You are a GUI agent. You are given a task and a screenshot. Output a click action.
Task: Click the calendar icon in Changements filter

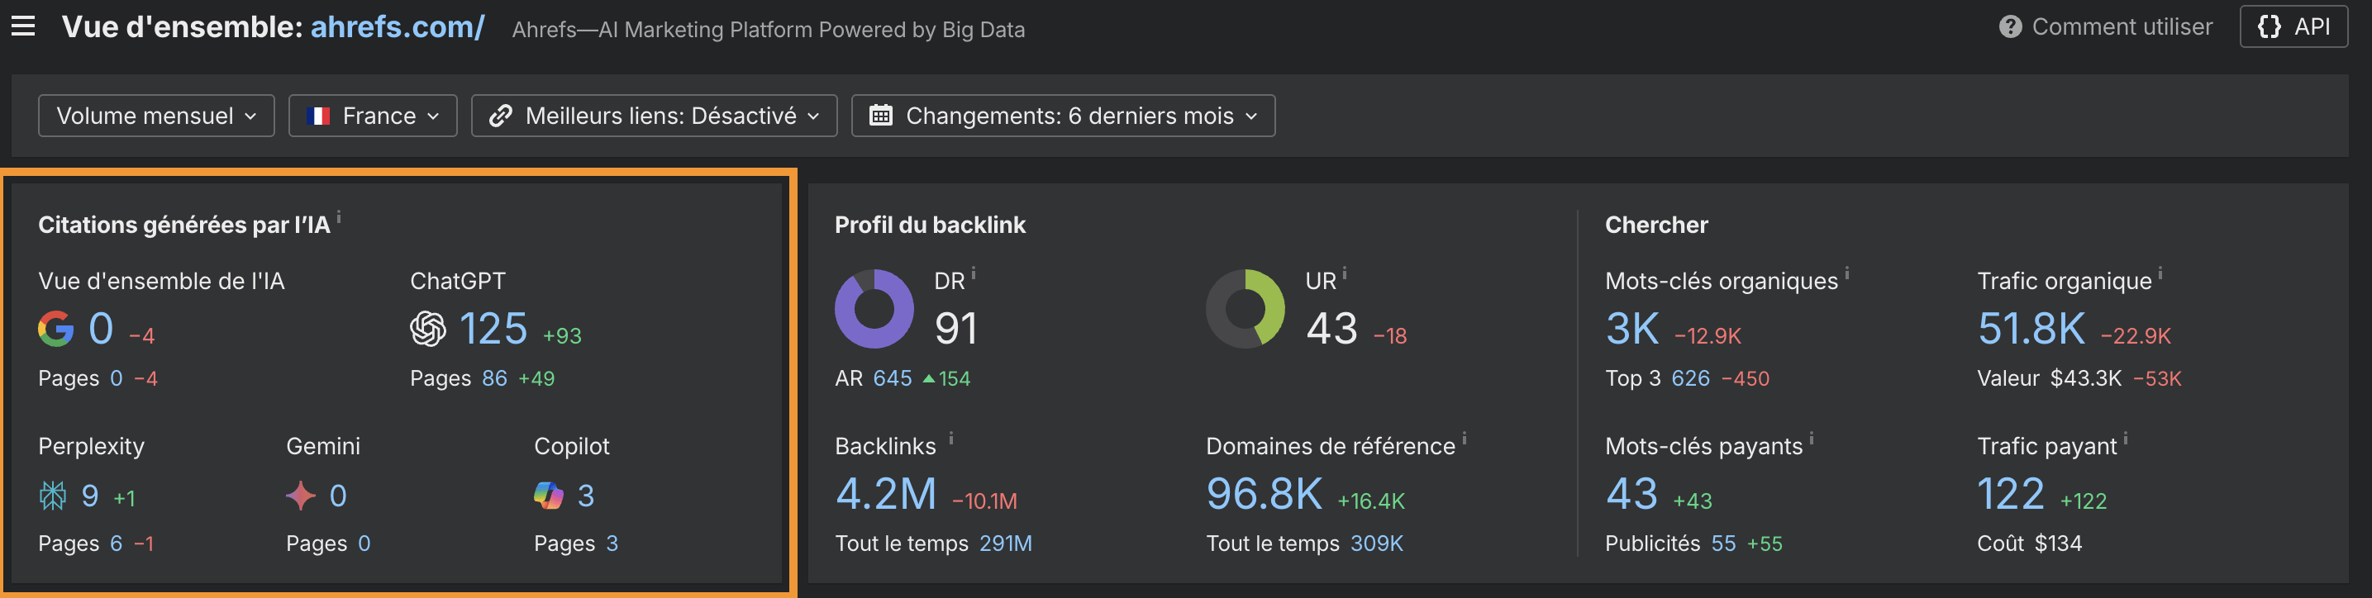click(880, 116)
